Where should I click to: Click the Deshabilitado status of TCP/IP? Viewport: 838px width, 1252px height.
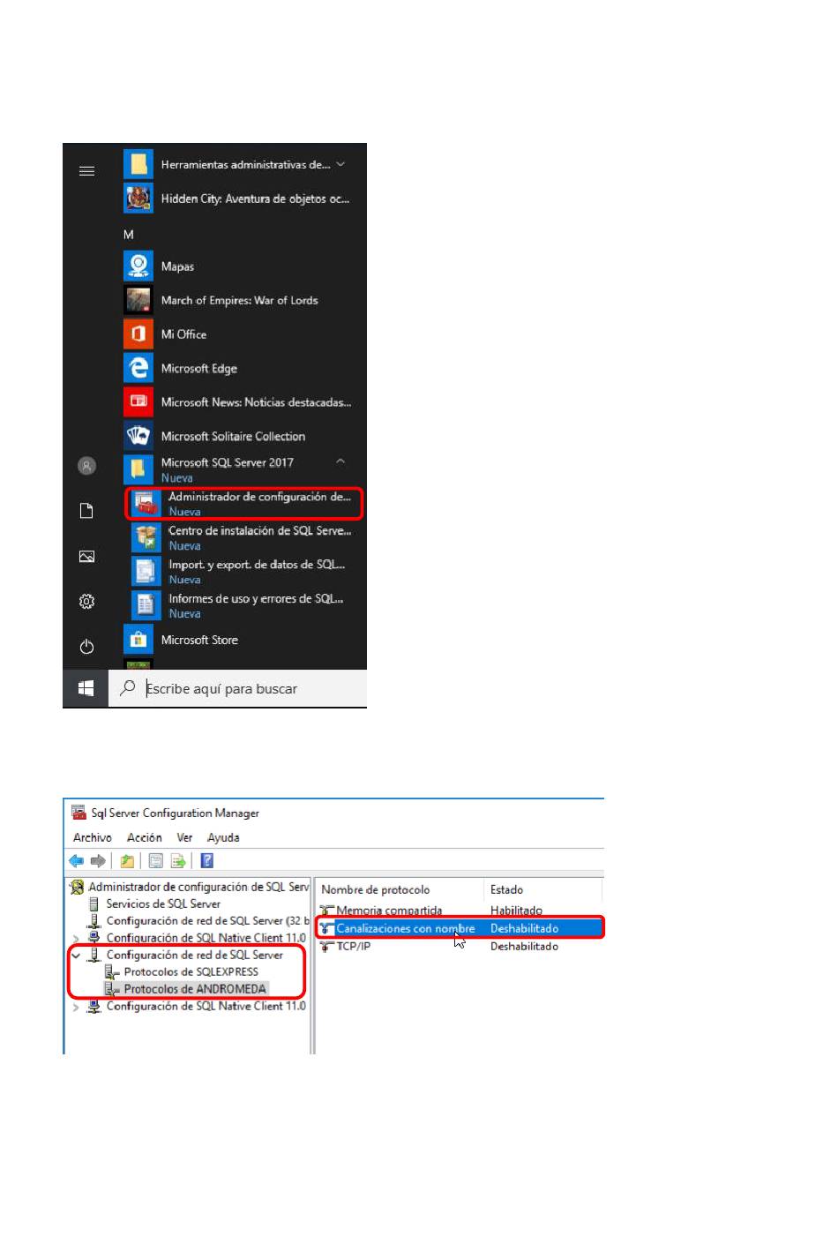pyautogui.click(x=524, y=946)
